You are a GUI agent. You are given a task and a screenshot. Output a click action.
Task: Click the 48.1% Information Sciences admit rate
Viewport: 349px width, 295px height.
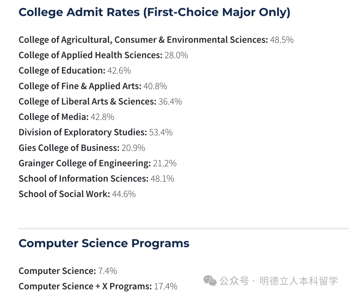coord(162,179)
